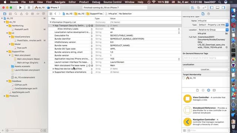This screenshot has width=237, height=133.
Task: Expand Required device capabilities array
Action: (x=53, y=69)
